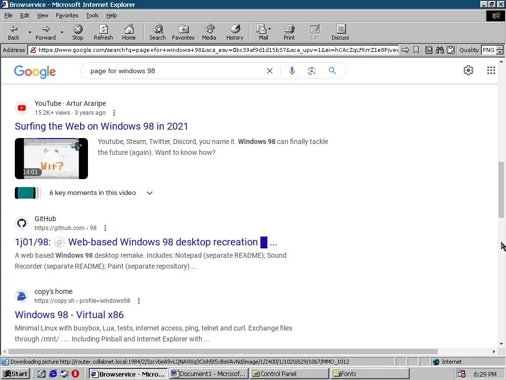Open the Google apps grid
The height and width of the screenshot is (380, 506).
click(491, 70)
